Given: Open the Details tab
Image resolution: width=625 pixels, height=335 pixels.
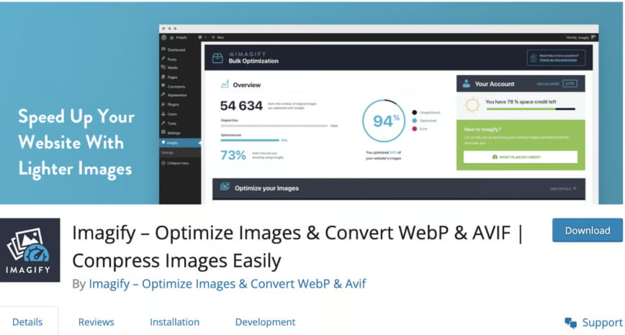Looking at the screenshot, I should [x=27, y=322].
